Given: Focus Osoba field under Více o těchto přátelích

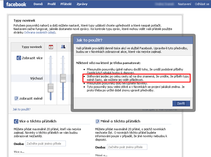Looking at the screenshot, I should tap(46, 144).
